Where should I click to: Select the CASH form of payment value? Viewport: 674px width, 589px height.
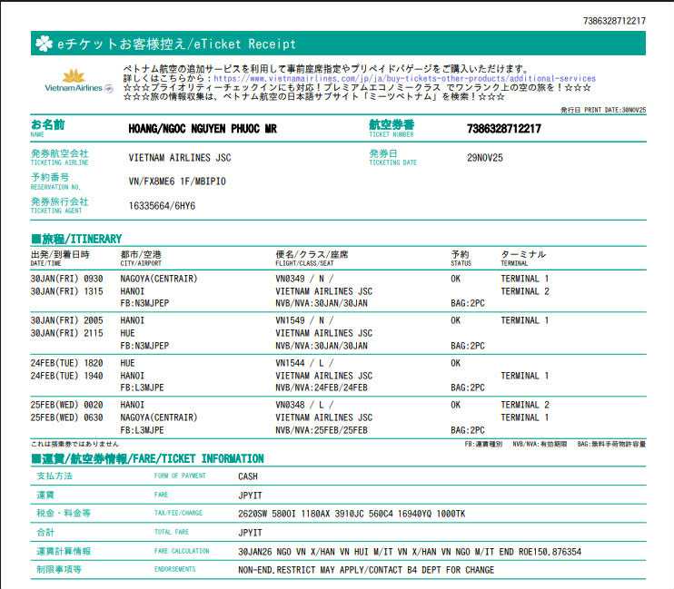249,476
